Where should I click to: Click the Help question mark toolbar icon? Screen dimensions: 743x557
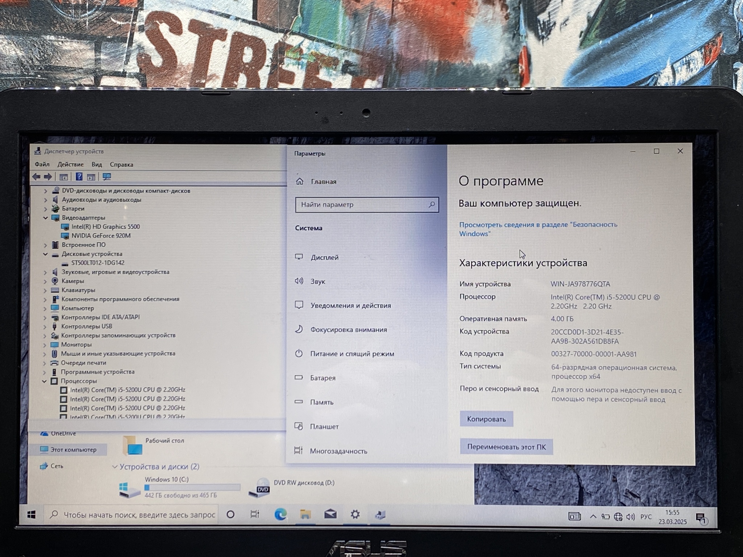(79, 177)
